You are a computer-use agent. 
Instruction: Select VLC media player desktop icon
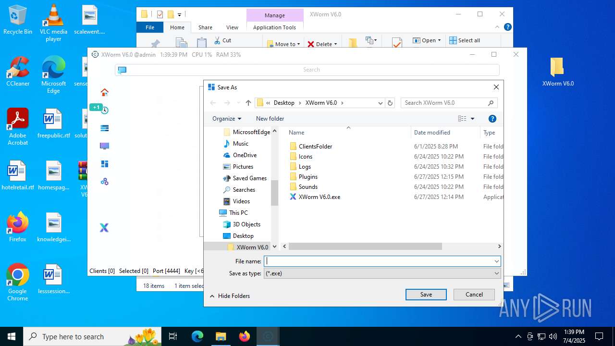(x=53, y=24)
